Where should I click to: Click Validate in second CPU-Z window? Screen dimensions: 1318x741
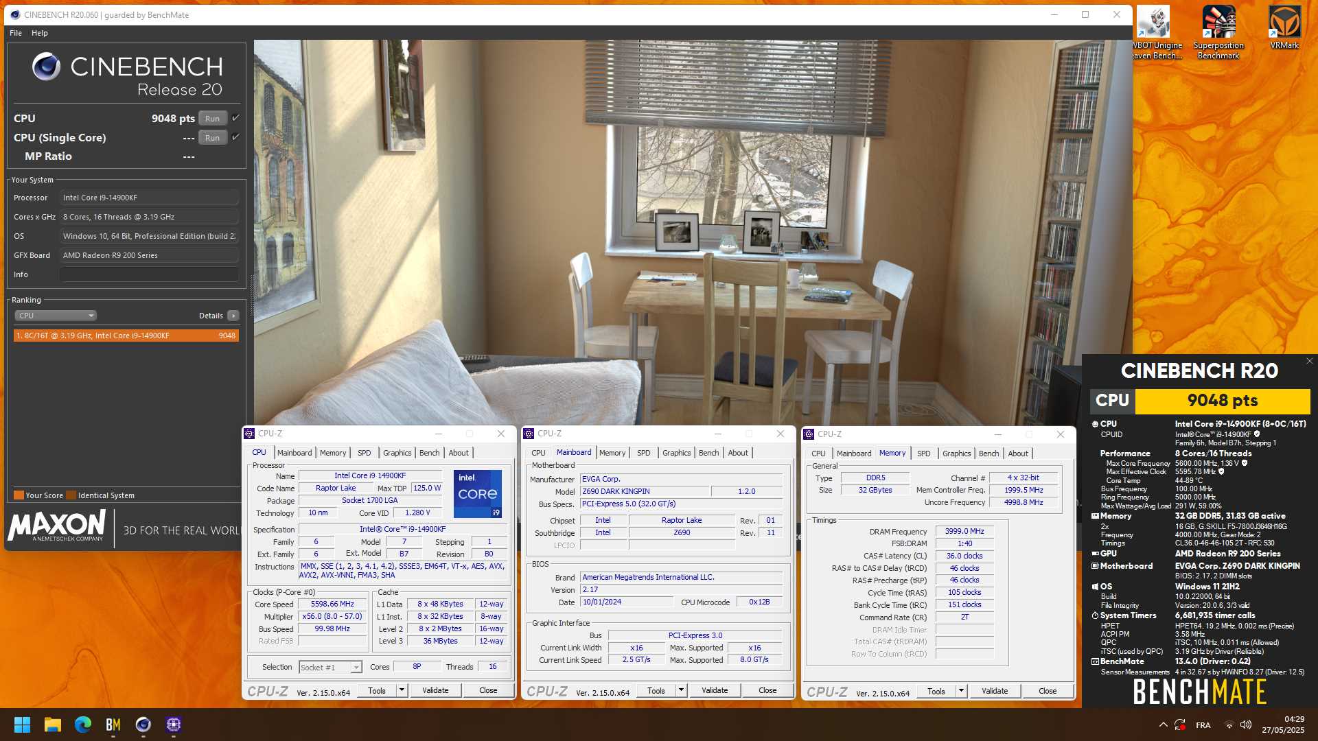tap(715, 691)
